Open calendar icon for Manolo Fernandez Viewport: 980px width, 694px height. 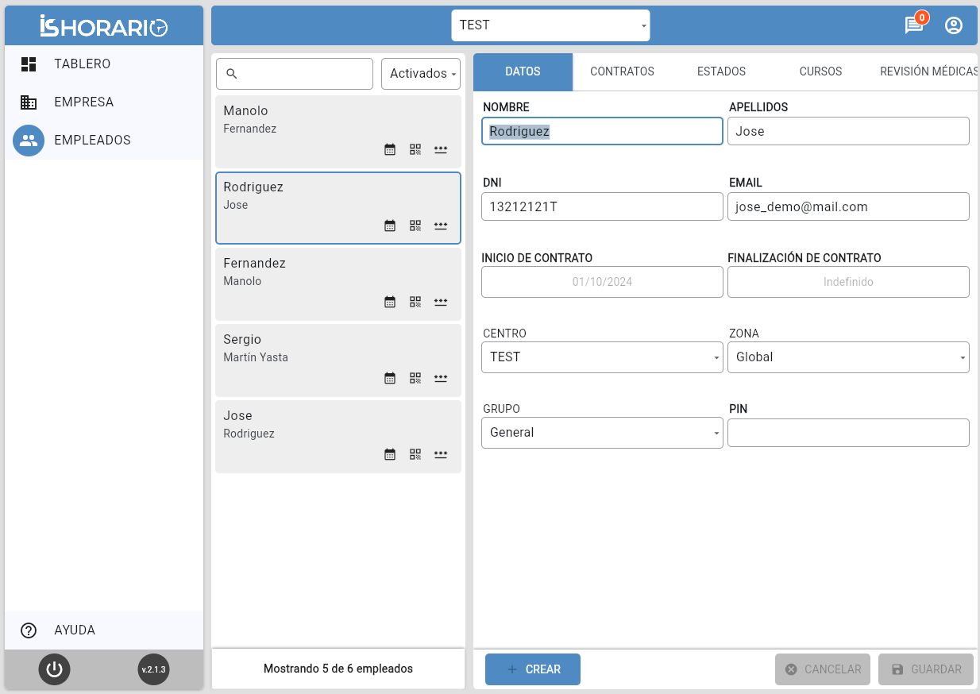(390, 149)
